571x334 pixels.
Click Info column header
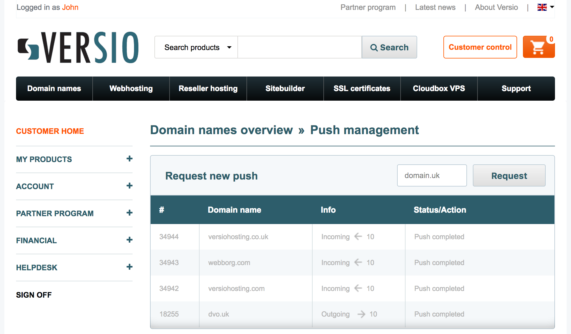point(328,210)
